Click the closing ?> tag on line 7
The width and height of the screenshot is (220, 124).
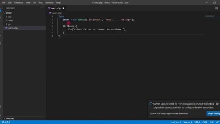59,36
